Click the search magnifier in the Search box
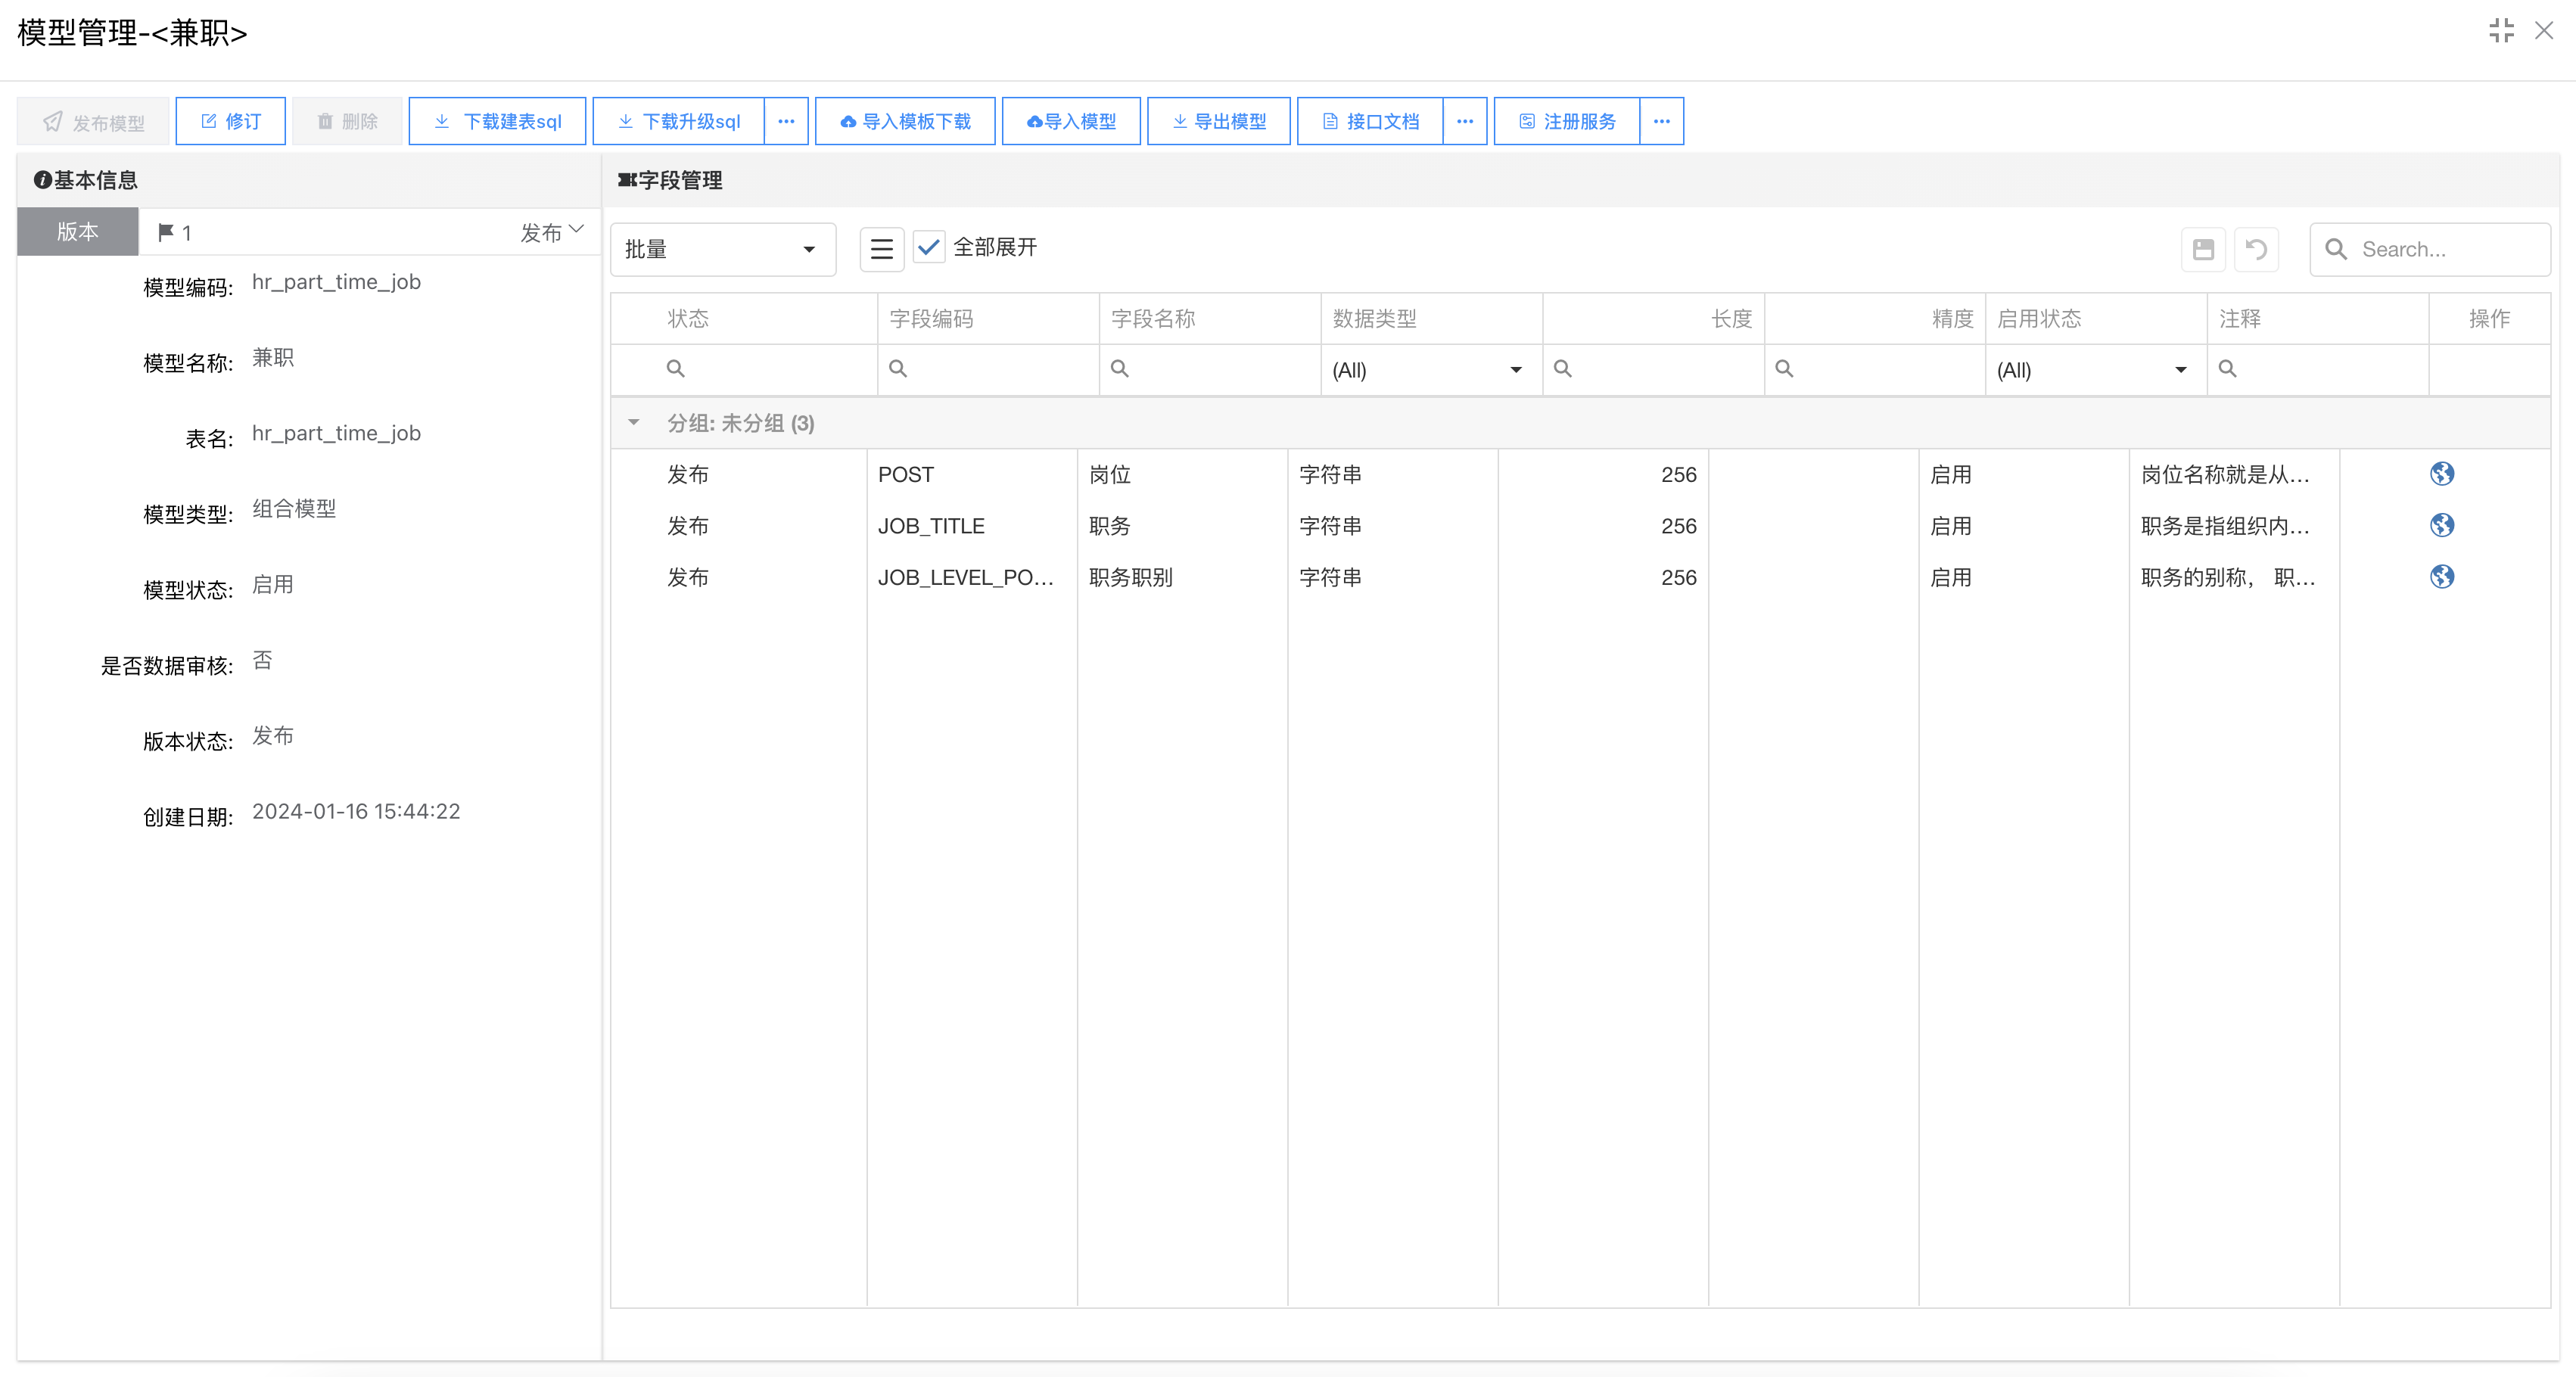 2336,249
